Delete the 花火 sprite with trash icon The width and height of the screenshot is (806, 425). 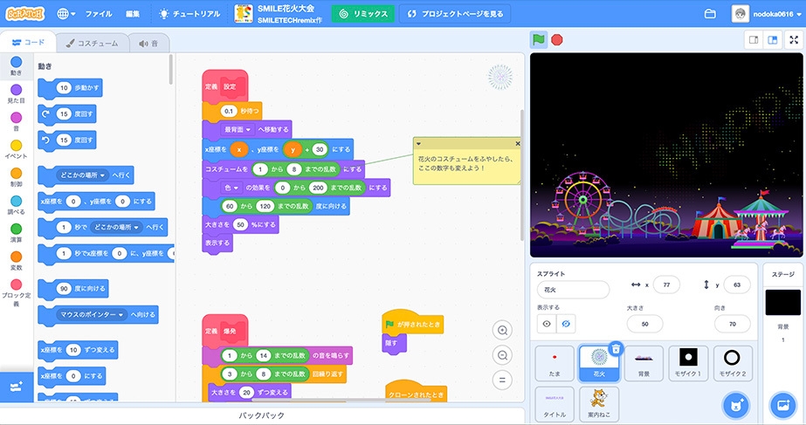tap(616, 349)
